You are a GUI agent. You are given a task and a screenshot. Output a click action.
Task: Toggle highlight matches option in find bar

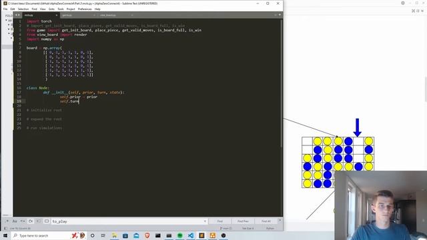click(47, 221)
